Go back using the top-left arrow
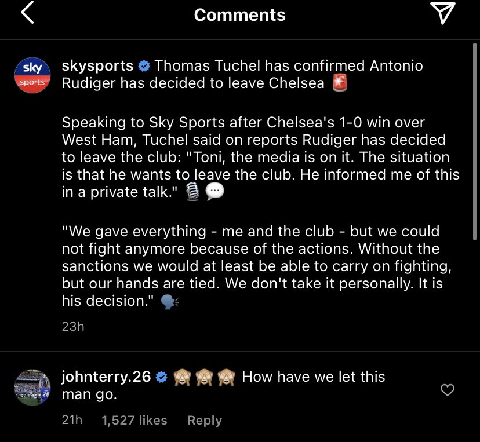 click(27, 14)
